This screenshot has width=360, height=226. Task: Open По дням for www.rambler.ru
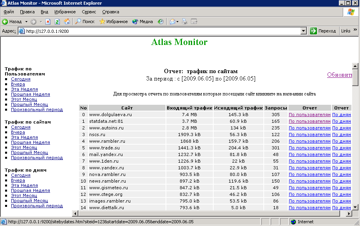pos(341,141)
